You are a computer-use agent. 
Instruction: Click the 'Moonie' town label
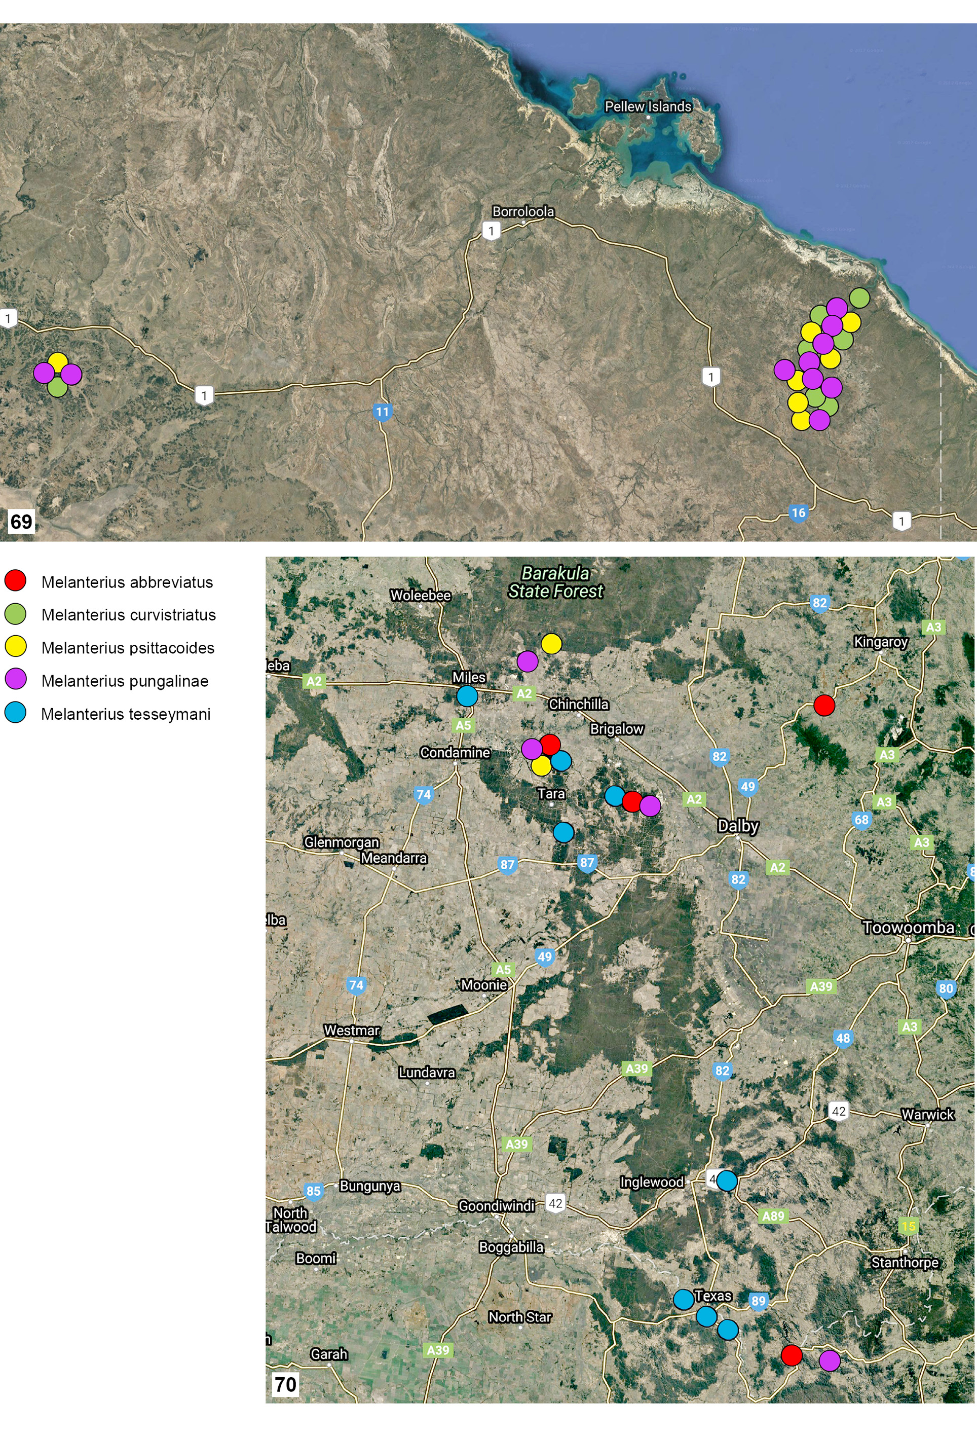tap(484, 985)
